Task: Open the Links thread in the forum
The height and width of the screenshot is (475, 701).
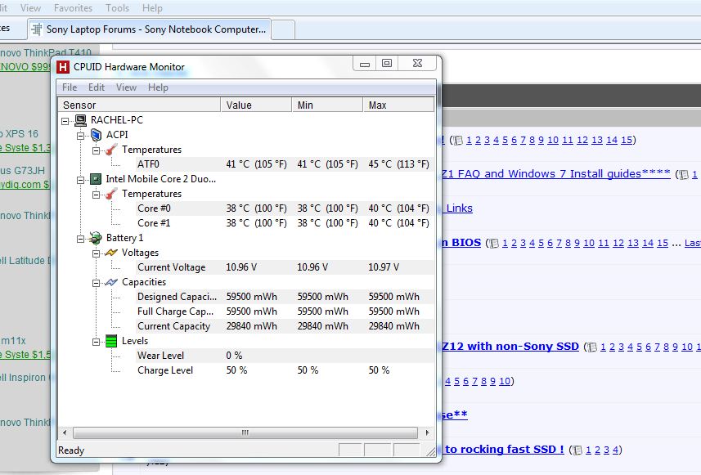Action: [459, 208]
